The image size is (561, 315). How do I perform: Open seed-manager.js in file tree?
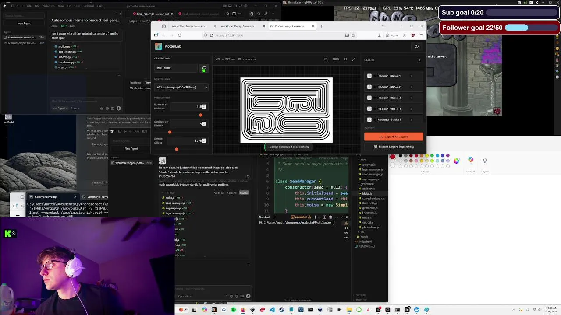[372, 174]
